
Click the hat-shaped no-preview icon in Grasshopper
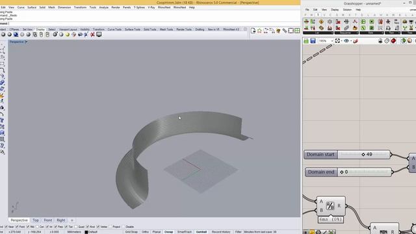(x=380, y=41)
